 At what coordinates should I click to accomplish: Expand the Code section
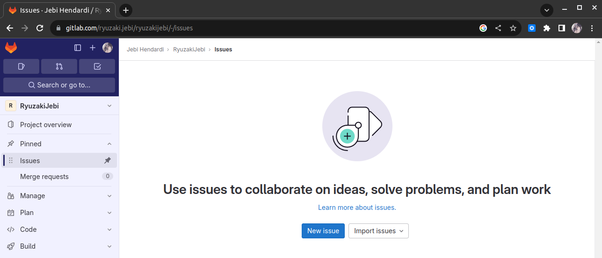click(x=109, y=229)
